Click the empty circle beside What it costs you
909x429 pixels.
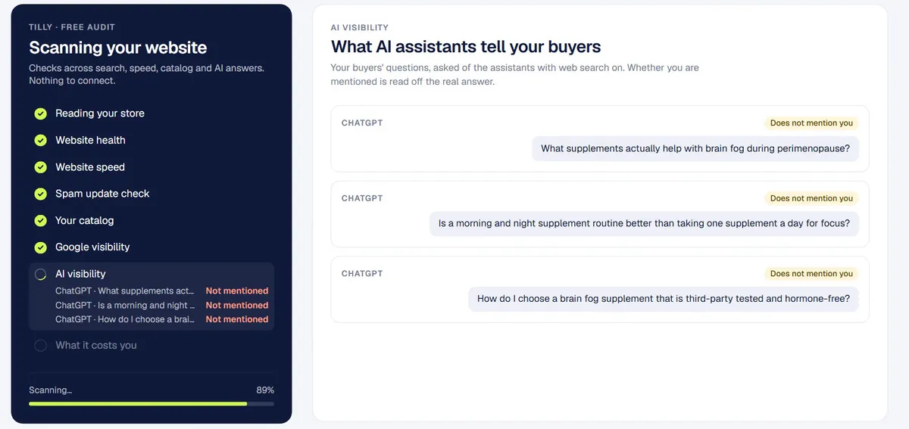click(x=41, y=345)
